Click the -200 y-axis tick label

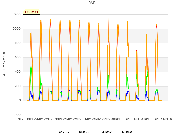[x=17, y=115]
